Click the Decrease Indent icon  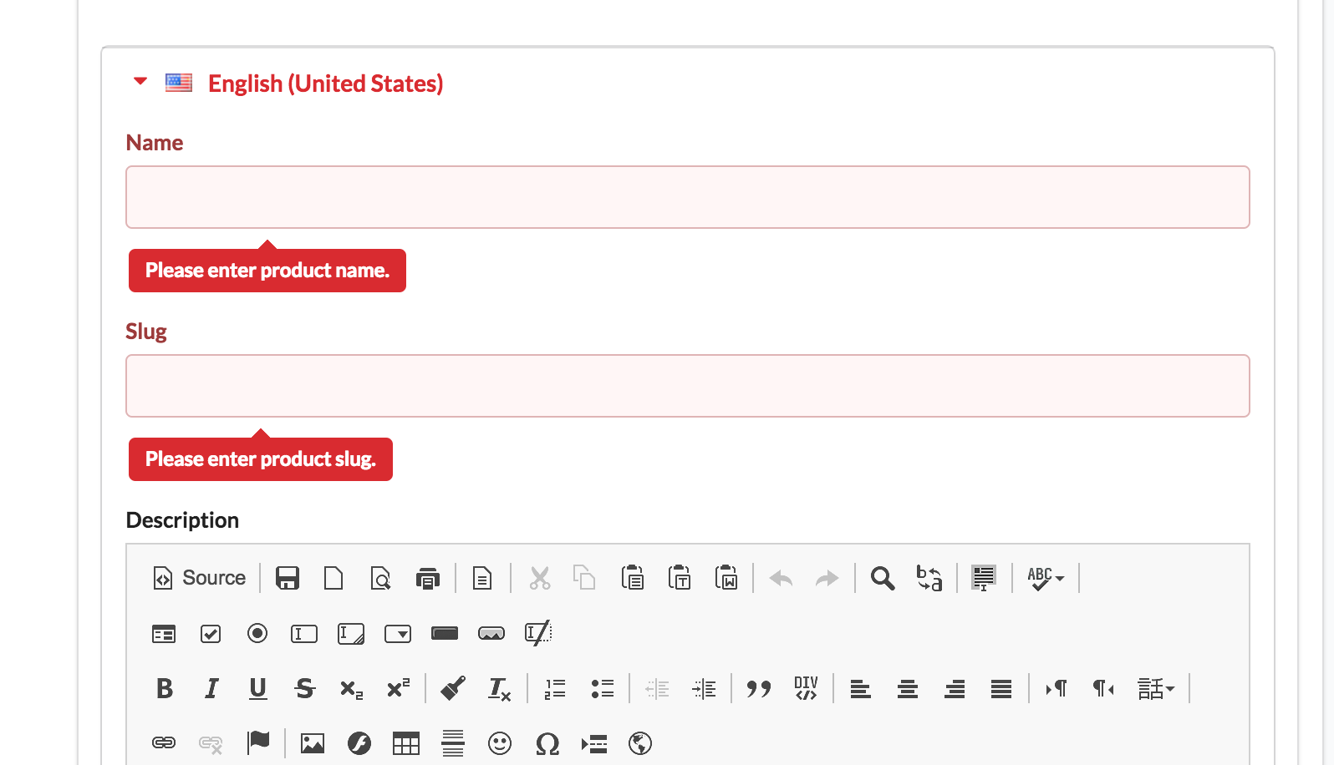click(x=657, y=689)
